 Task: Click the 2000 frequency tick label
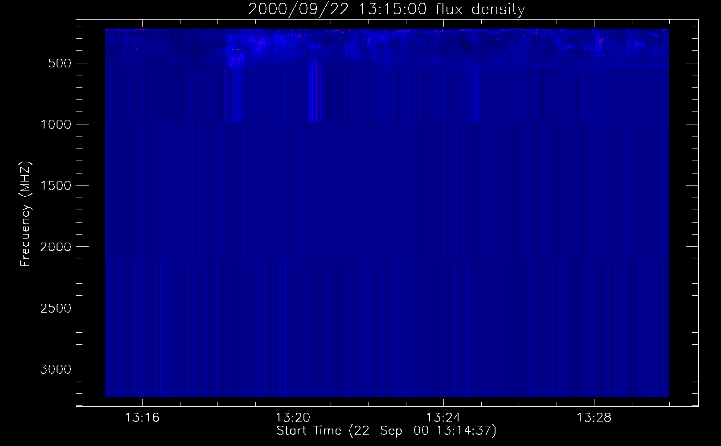pyautogui.click(x=56, y=247)
